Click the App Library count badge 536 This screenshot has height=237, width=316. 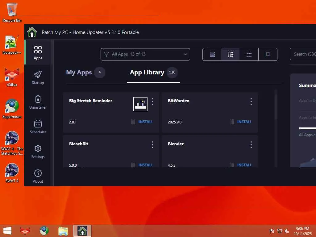click(172, 72)
